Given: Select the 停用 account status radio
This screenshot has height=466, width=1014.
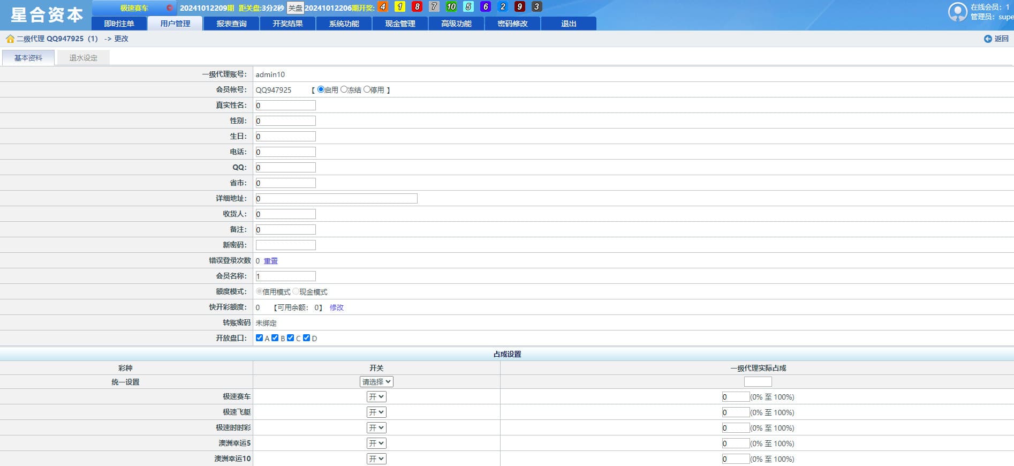Looking at the screenshot, I should (367, 89).
